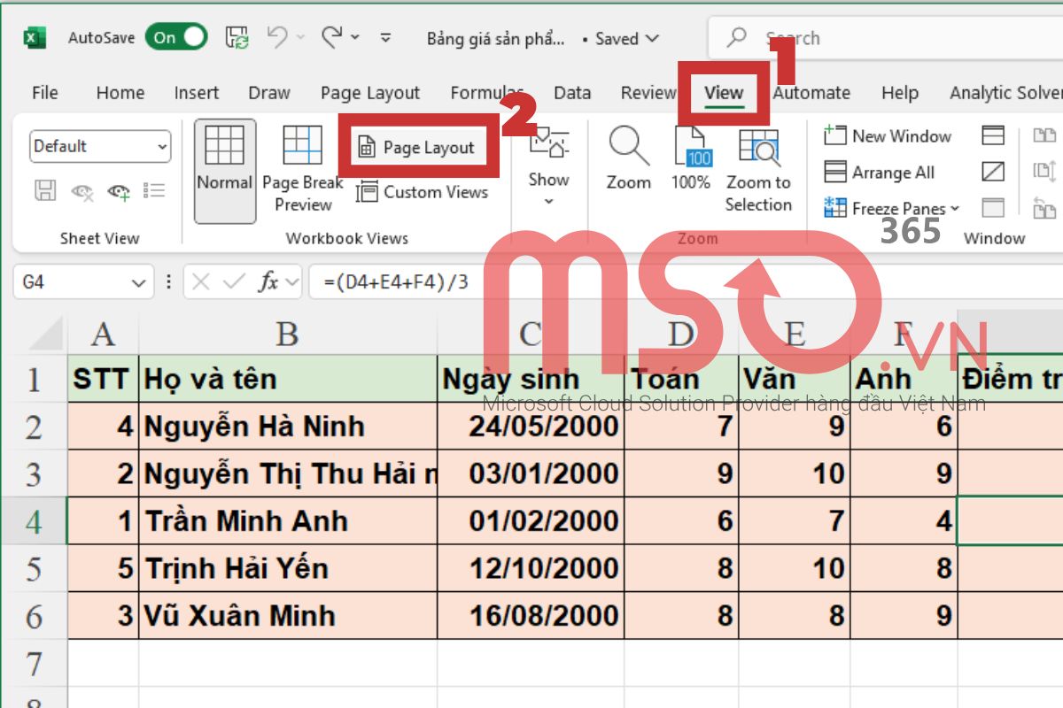The image size is (1063, 708).
Task: Toggle the AutoSave switch
Action: click(176, 38)
